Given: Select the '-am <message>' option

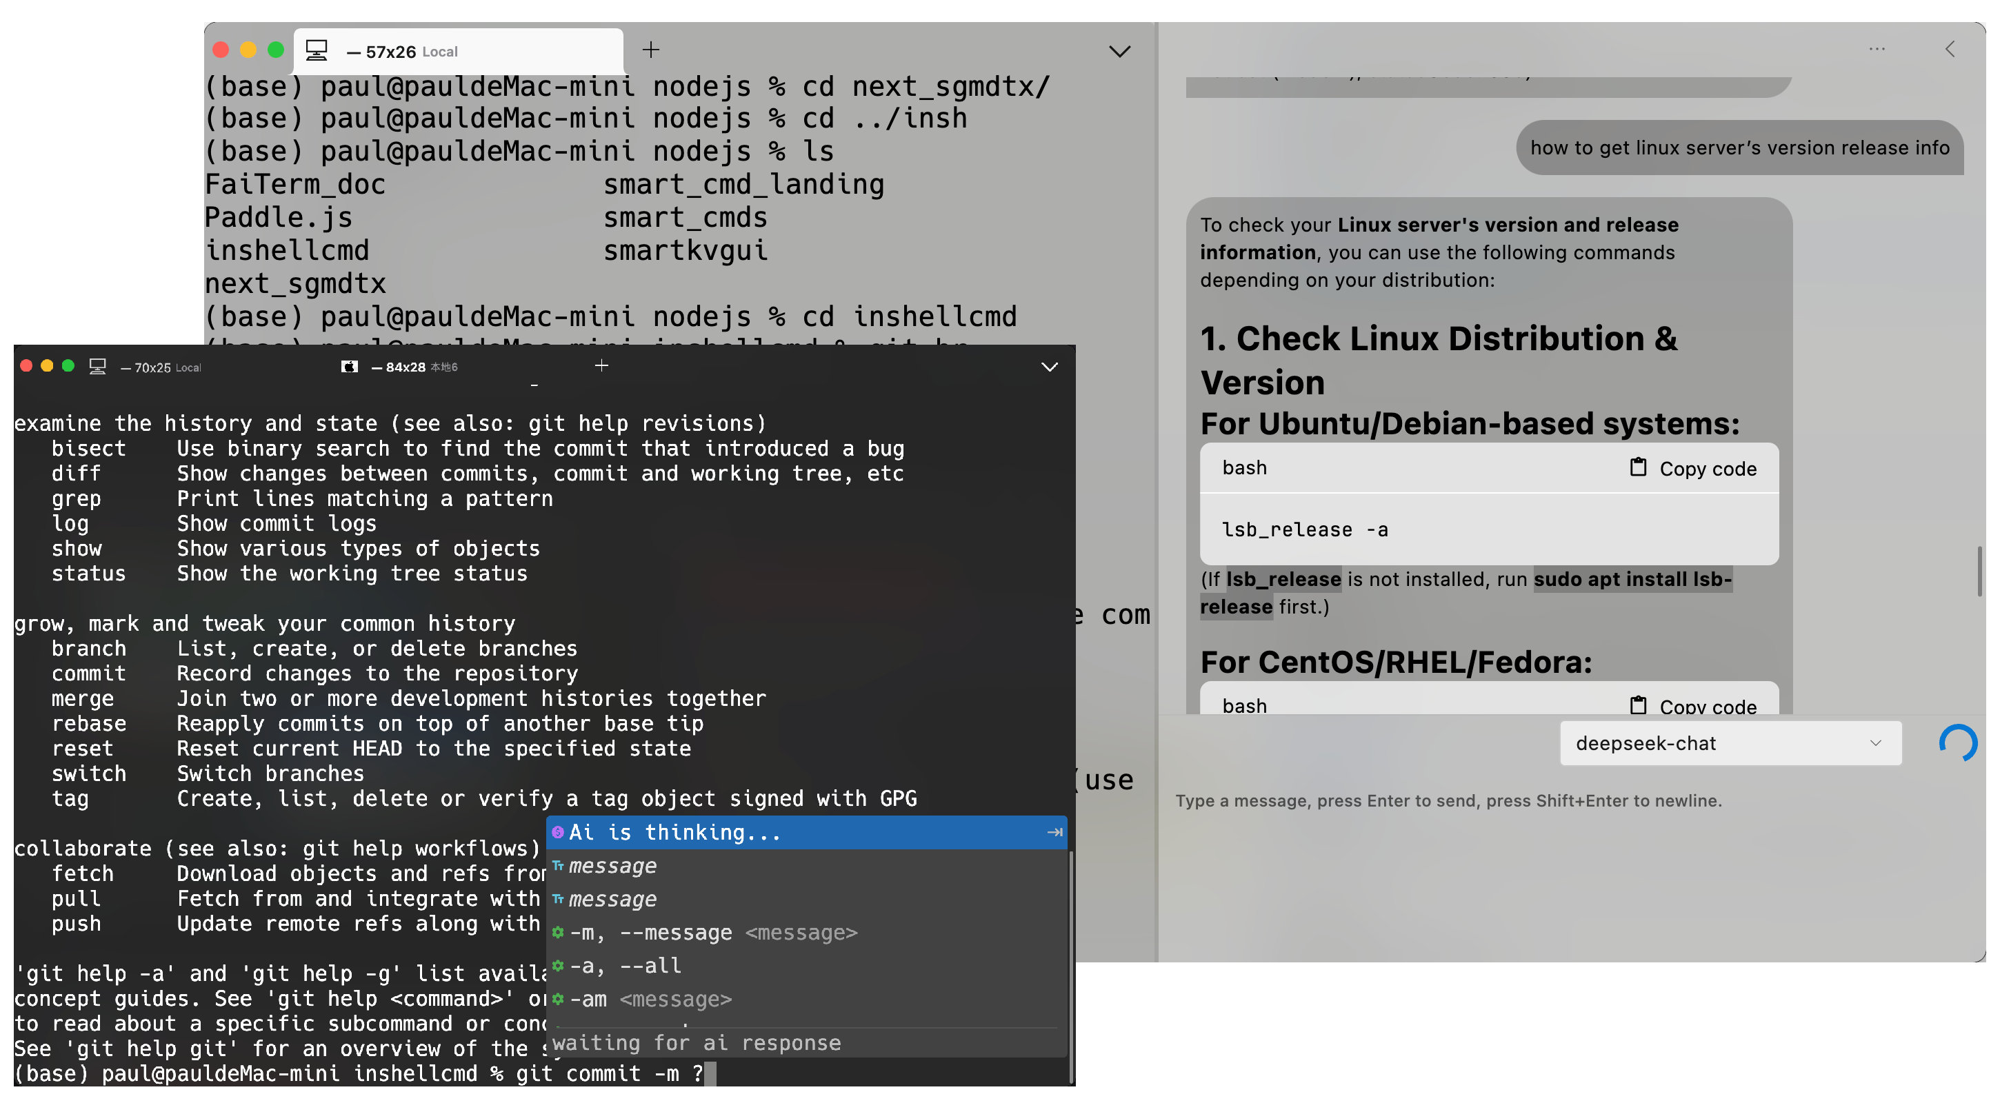Looking at the screenshot, I should pyautogui.click(x=807, y=999).
